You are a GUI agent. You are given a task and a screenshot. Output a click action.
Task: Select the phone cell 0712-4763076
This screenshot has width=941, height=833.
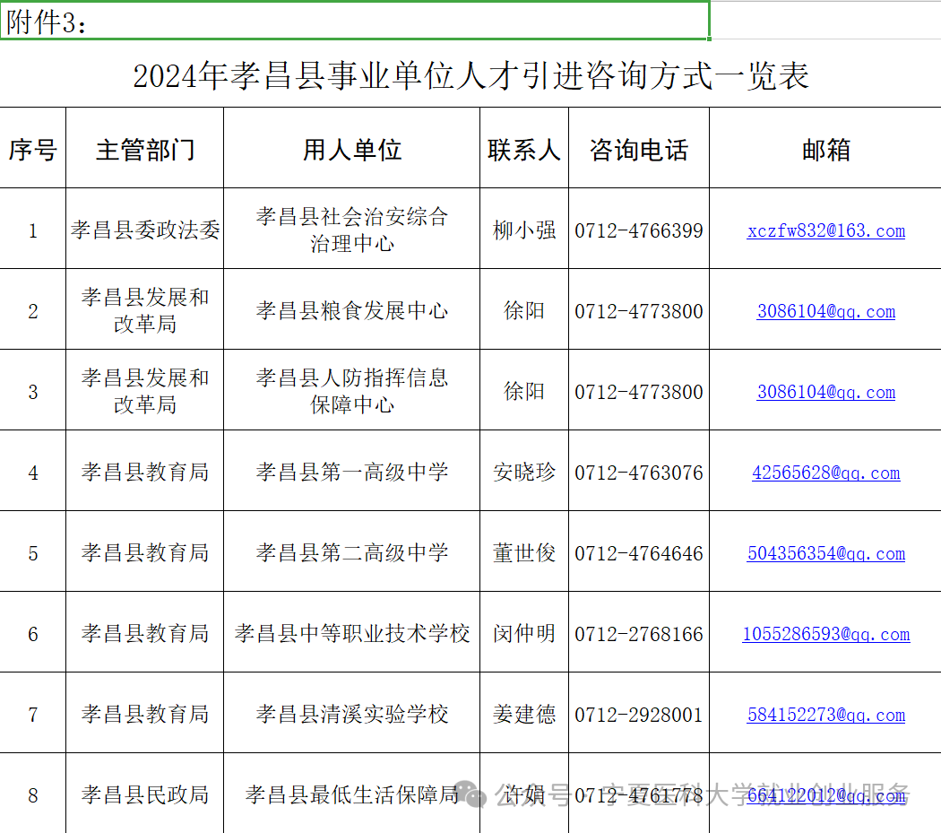[x=639, y=471]
